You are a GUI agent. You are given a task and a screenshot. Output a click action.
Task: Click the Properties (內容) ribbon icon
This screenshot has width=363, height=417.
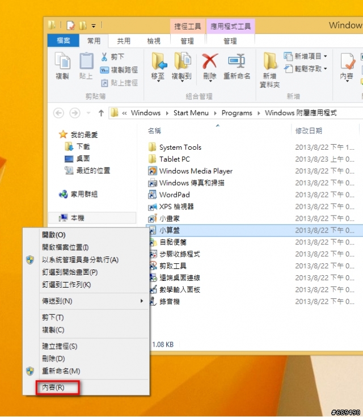(x=347, y=61)
